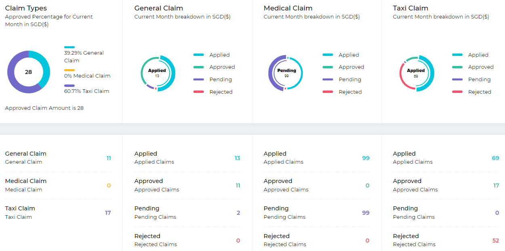Click the Applied Claims value 99 in Medical Claim
505x251 pixels.
366,158
